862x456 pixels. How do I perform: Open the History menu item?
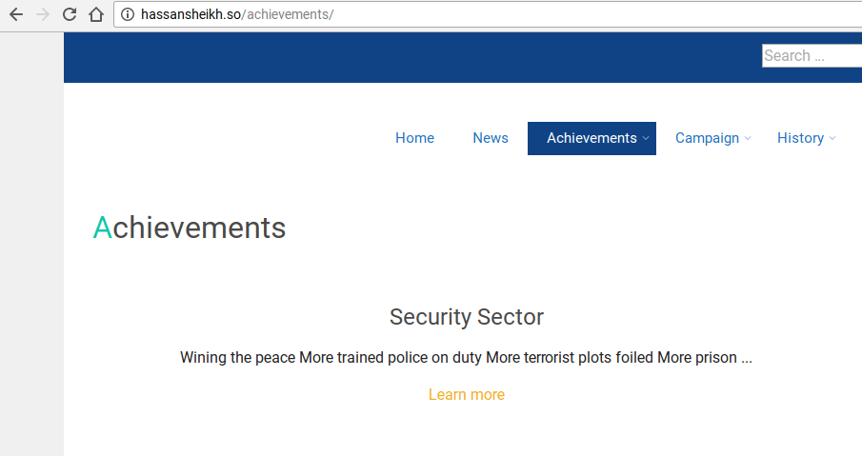tap(800, 138)
